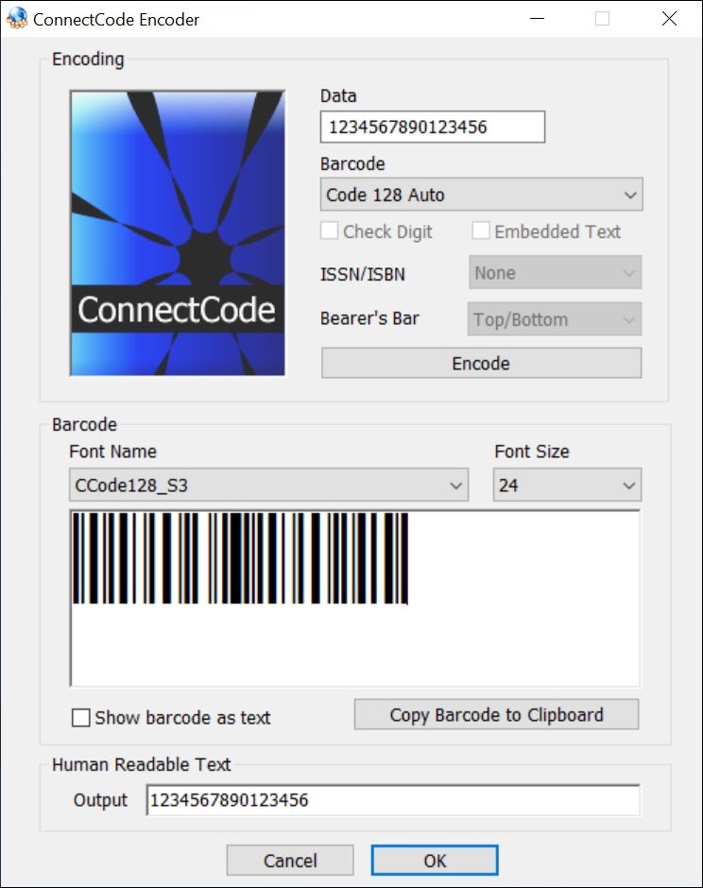Close the ConnectCode Encoder window
This screenshot has width=703, height=888.
click(x=669, y=19)
